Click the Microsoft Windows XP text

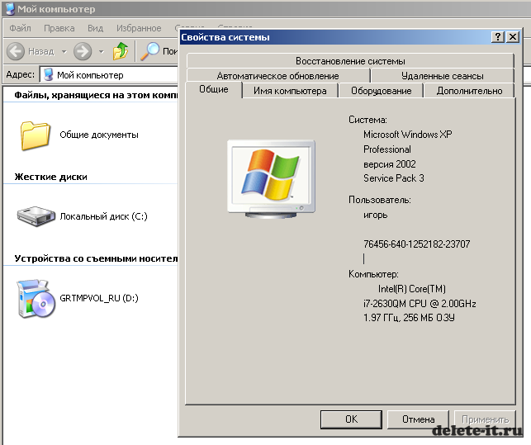click(407, 135)
